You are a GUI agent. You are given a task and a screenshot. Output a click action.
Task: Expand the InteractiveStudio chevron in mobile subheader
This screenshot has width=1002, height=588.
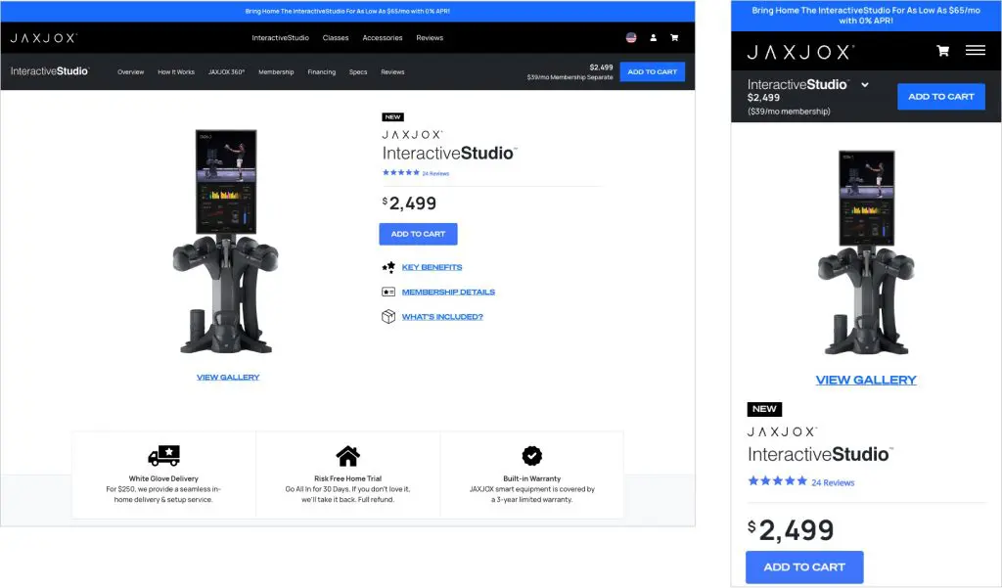pos(865,85)
